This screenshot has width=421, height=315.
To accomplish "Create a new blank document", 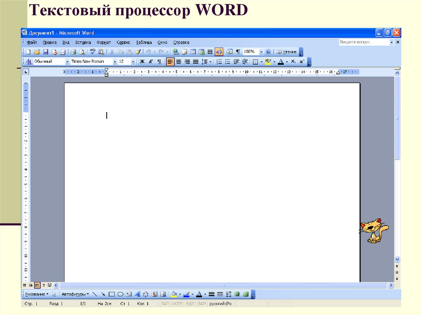I will click(28, 52).
